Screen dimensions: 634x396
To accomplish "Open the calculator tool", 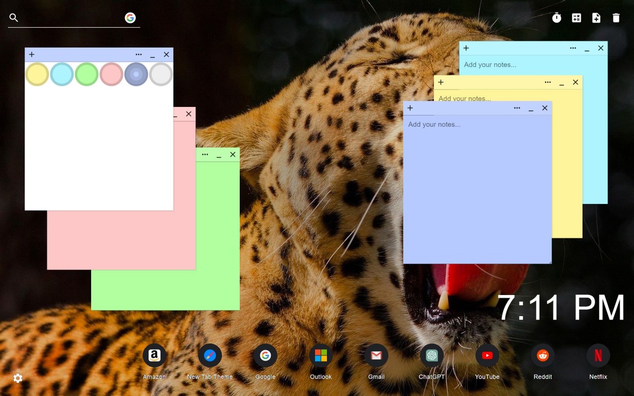I will point(577,18).
